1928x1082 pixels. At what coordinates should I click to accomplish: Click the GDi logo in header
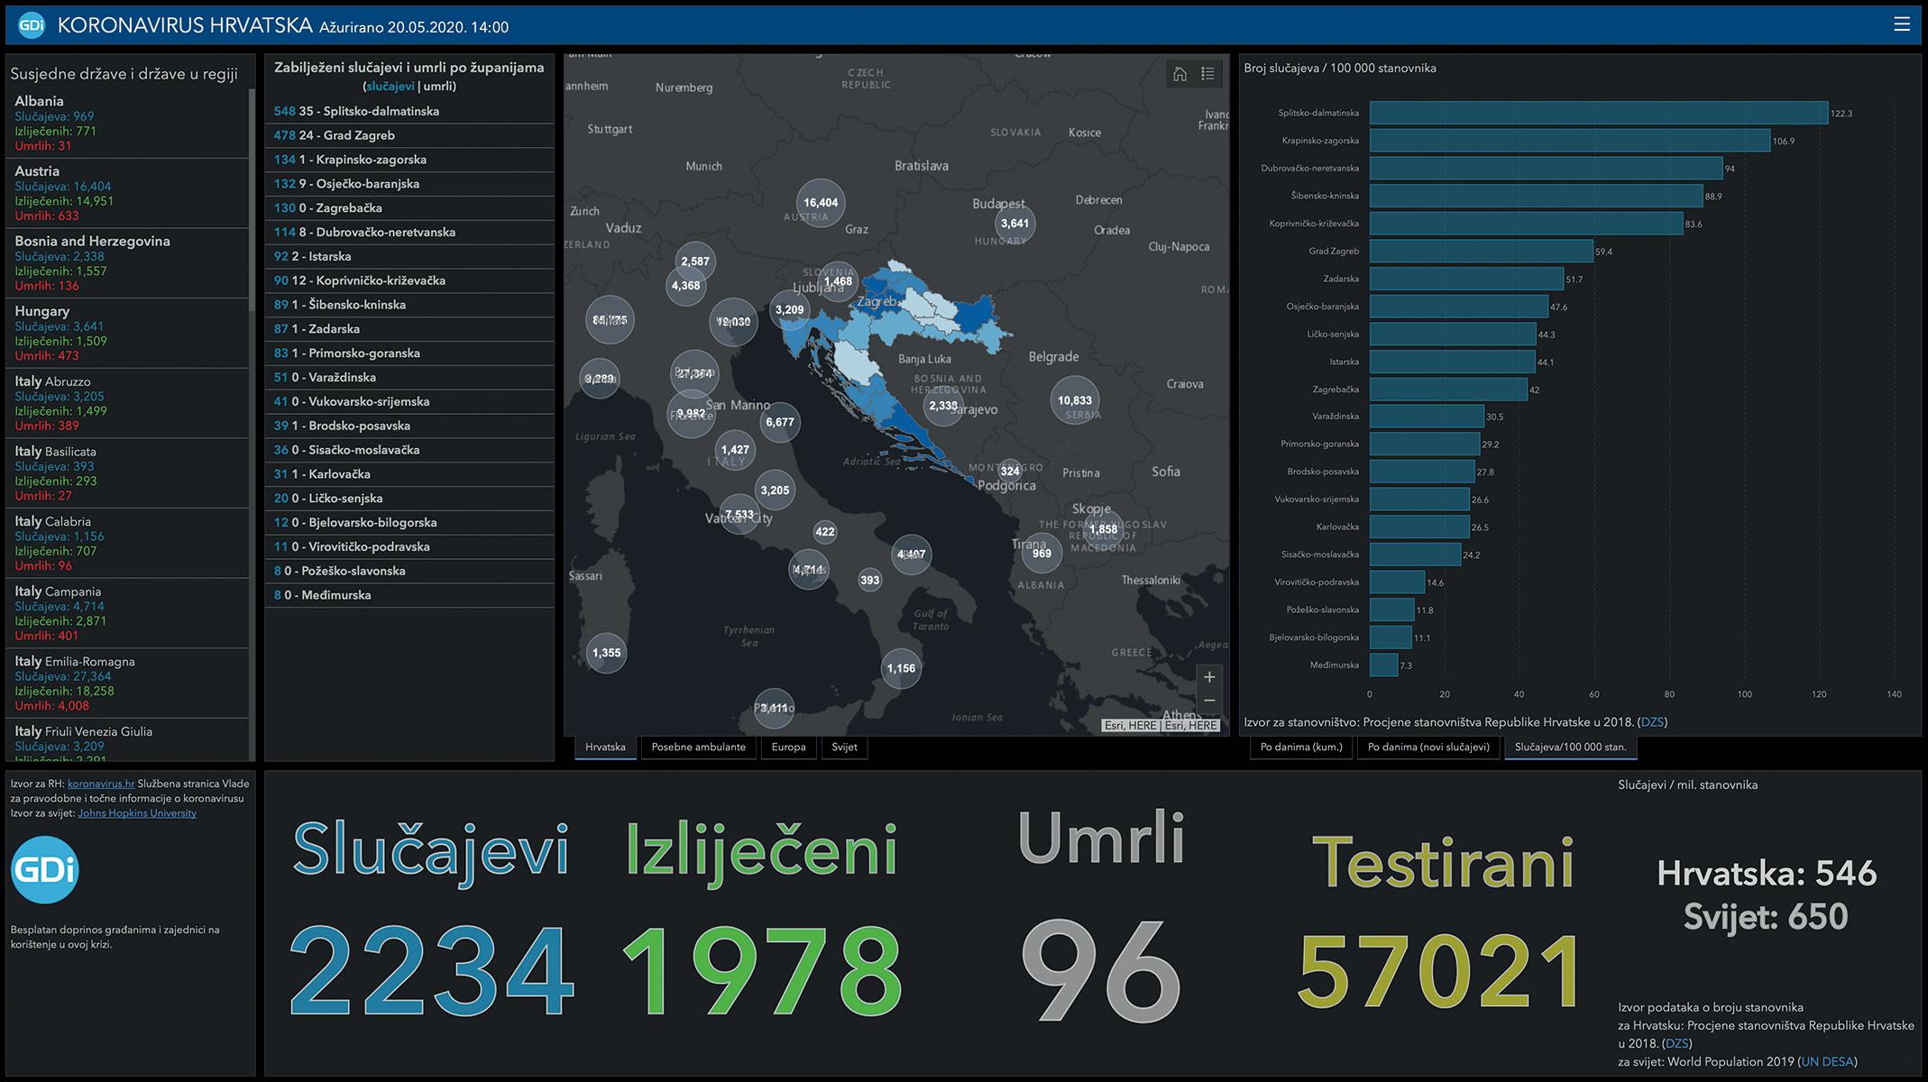point(32,25)
